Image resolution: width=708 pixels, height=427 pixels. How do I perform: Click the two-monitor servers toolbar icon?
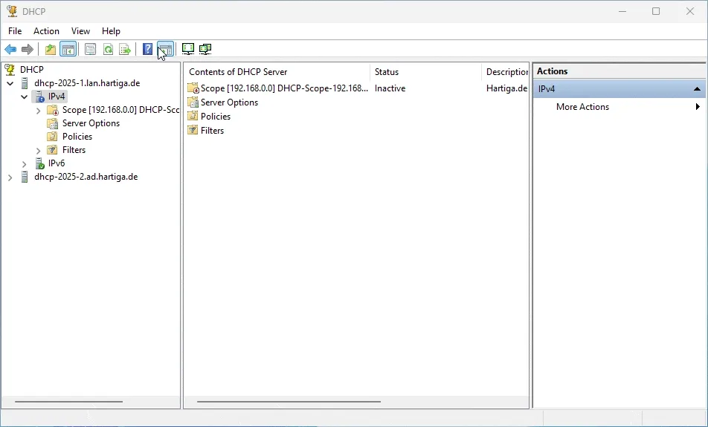coord(205,49)
